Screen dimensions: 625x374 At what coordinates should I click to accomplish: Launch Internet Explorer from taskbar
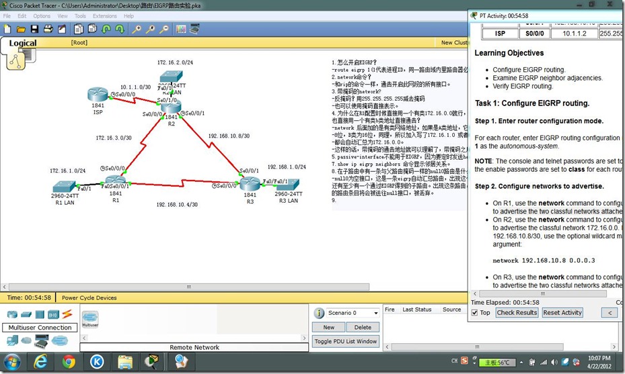click(x=40, y=362)
